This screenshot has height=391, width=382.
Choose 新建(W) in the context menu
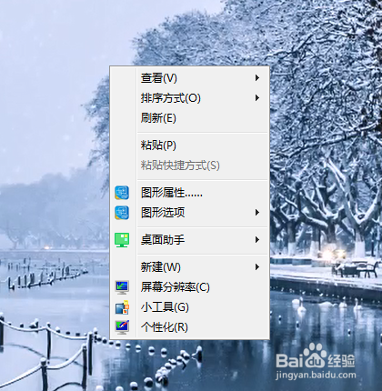pyautogui.click(x=189, y=267)
